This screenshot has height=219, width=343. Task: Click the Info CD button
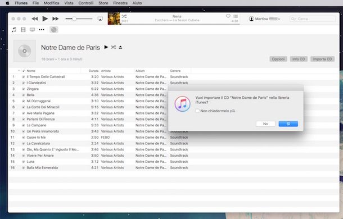click(299, 59)
